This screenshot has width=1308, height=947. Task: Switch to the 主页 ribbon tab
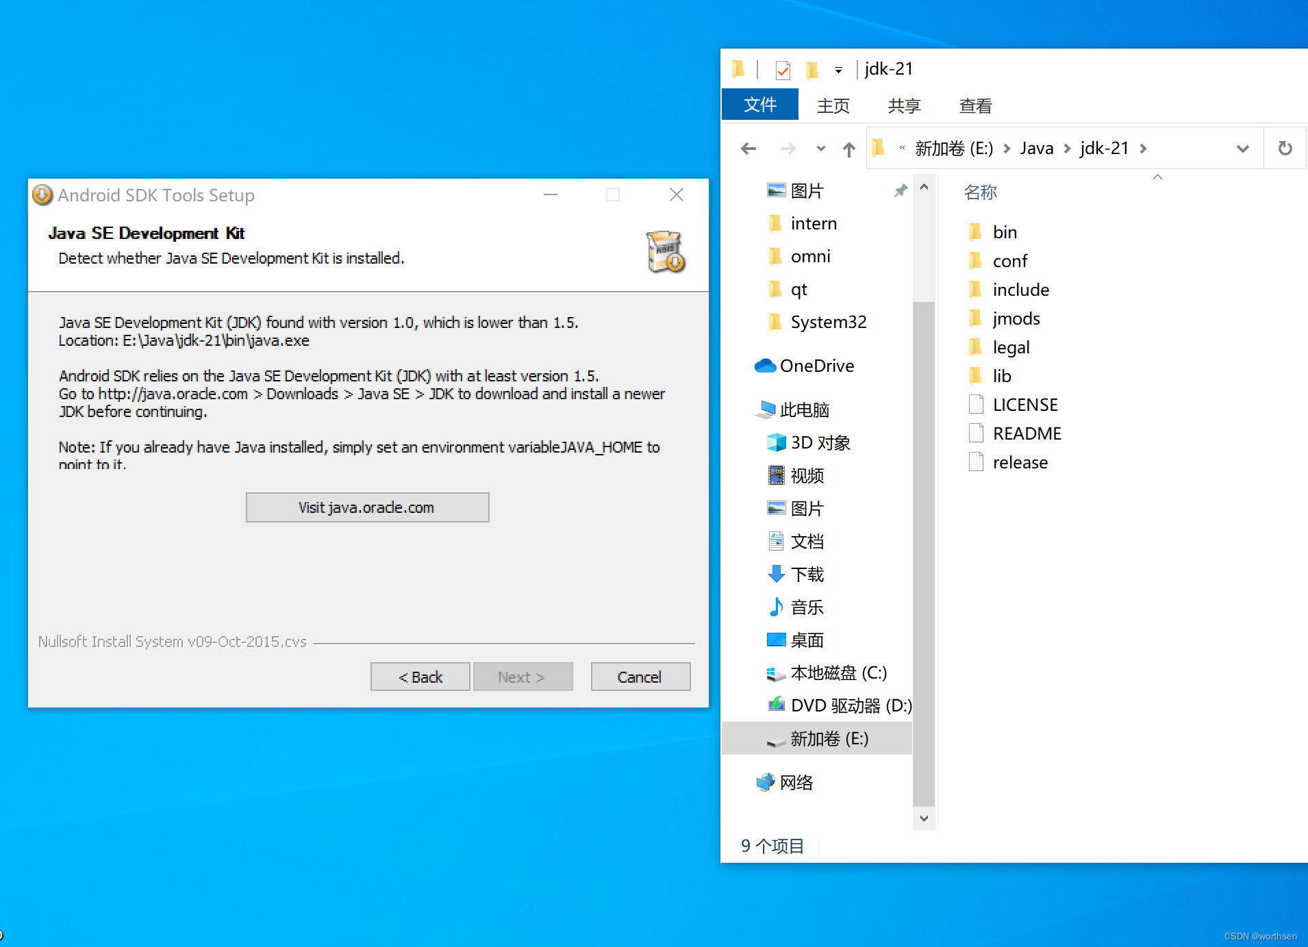833,105
